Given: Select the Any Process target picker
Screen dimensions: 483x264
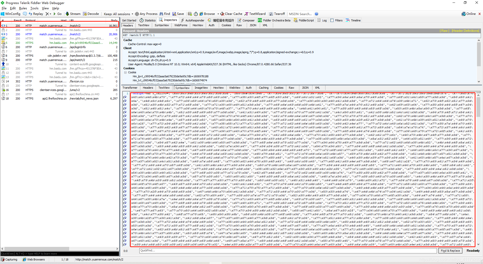Looking at the screenshot, I should pyautogui.click(x=146, y=14).
